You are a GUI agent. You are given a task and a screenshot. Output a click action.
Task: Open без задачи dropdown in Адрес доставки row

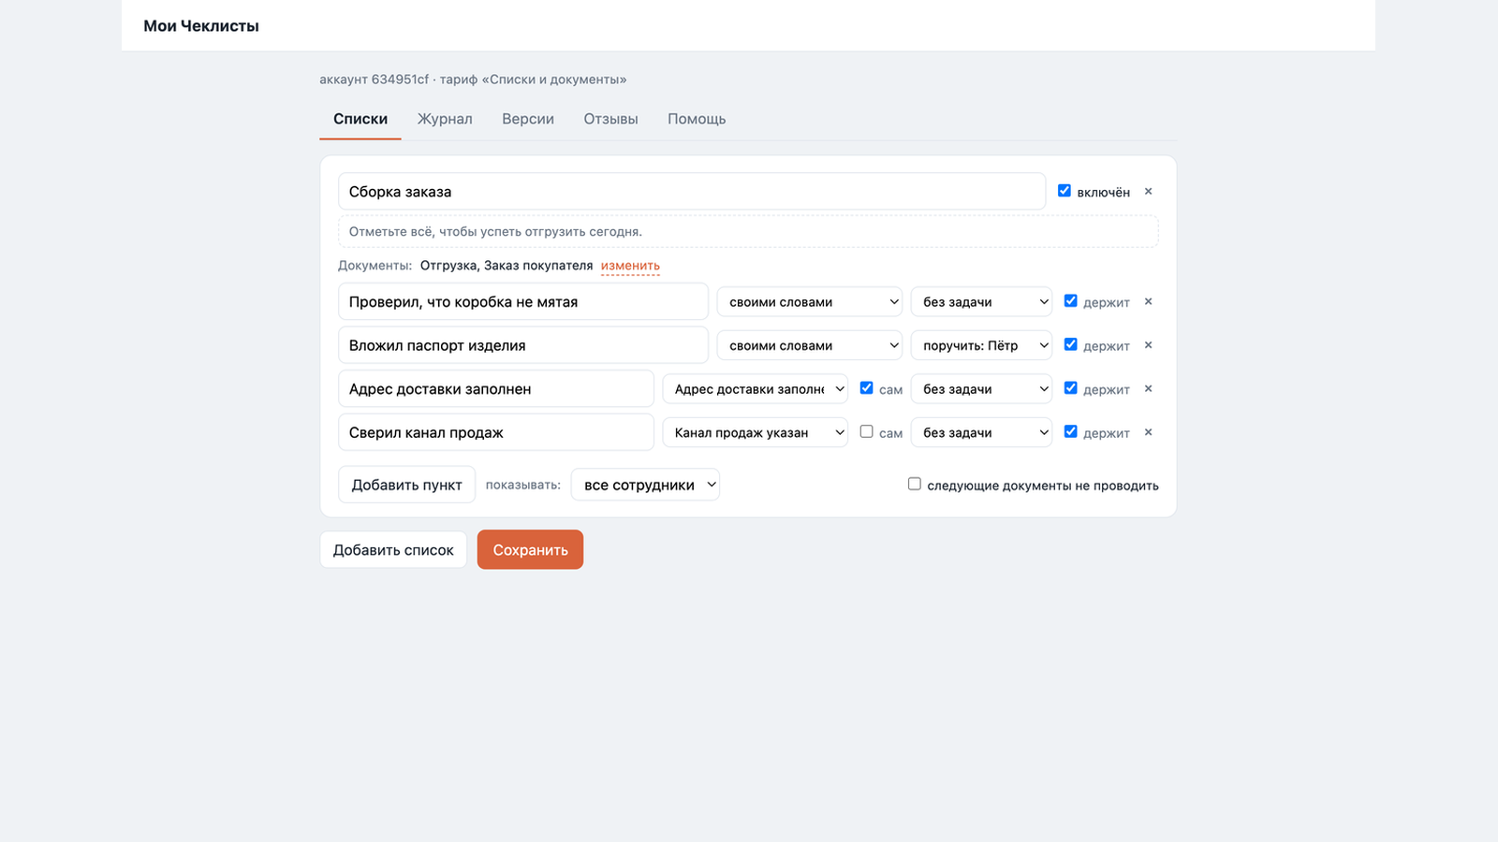click(982, 389)
